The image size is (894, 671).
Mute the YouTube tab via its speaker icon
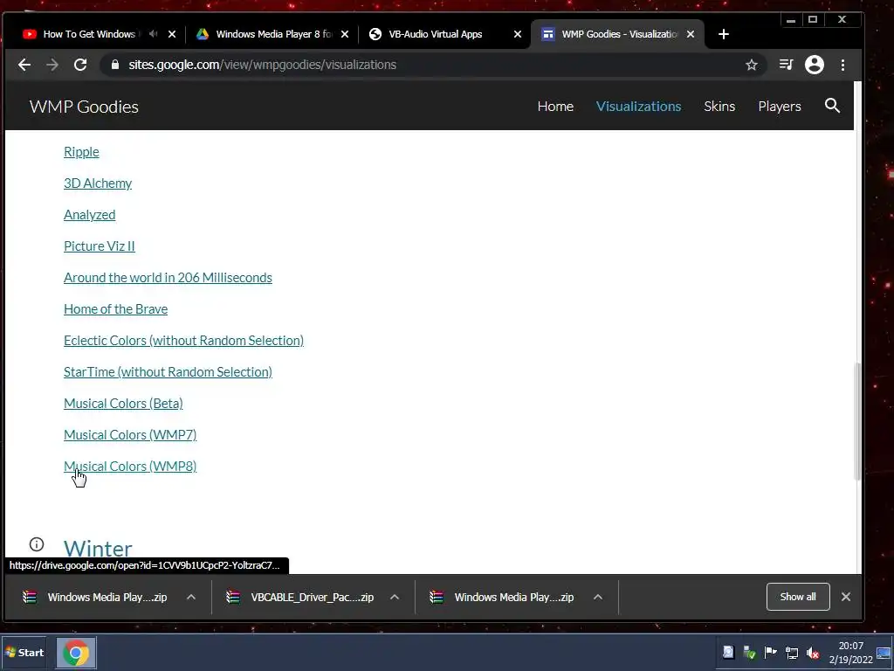(x=153, y=34)
